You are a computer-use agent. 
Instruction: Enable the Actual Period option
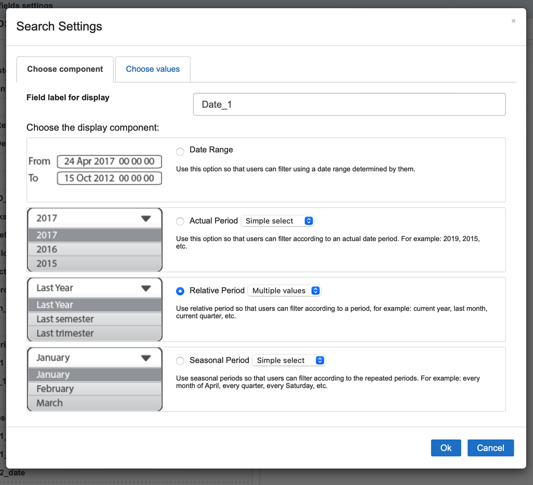(180, 221)
